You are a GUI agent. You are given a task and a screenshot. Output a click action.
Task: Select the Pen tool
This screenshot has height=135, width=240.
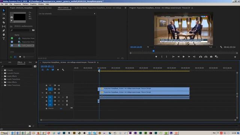click(4, 31)
